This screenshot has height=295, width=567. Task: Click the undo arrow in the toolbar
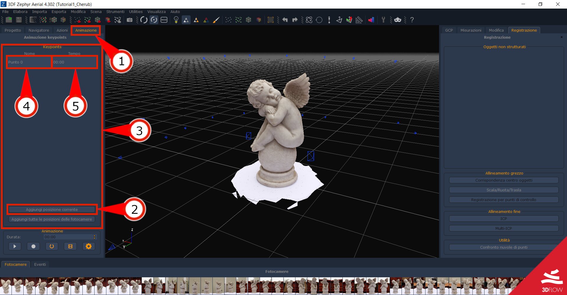click(285, 20)
